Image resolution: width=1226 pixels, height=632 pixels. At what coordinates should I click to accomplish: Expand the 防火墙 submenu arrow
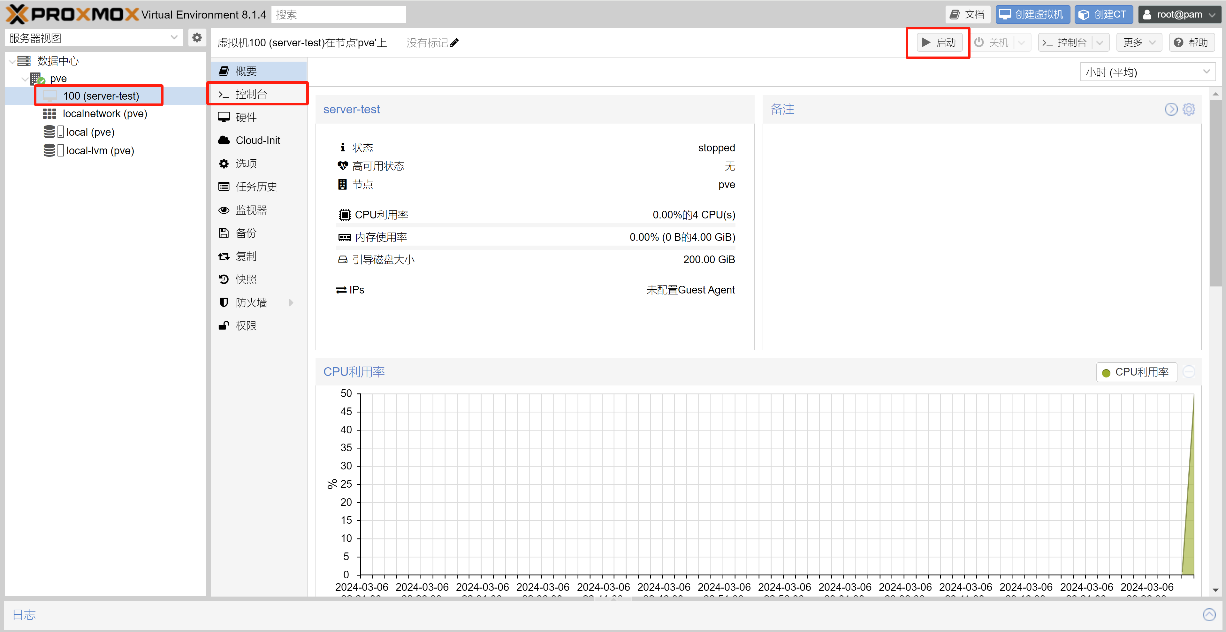click(291, 303)
